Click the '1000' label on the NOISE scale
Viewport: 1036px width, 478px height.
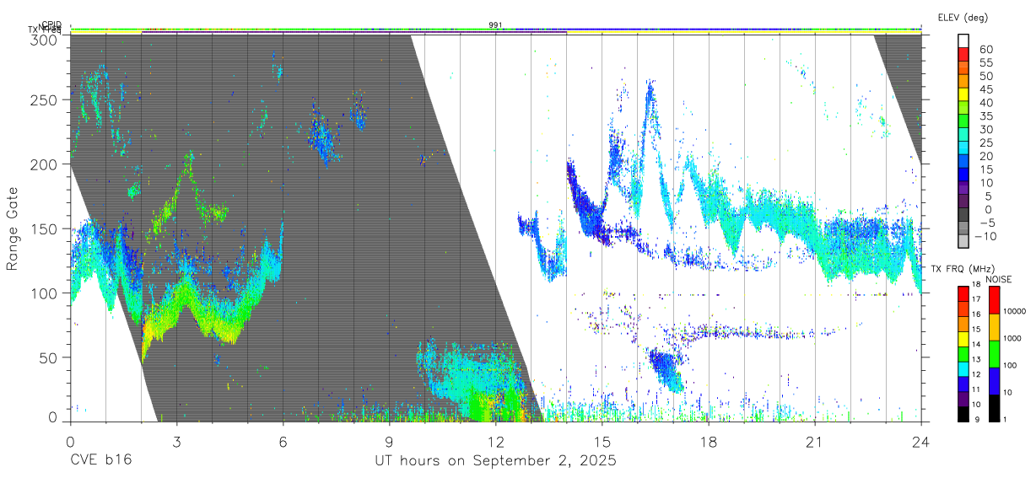[1012, 338]
